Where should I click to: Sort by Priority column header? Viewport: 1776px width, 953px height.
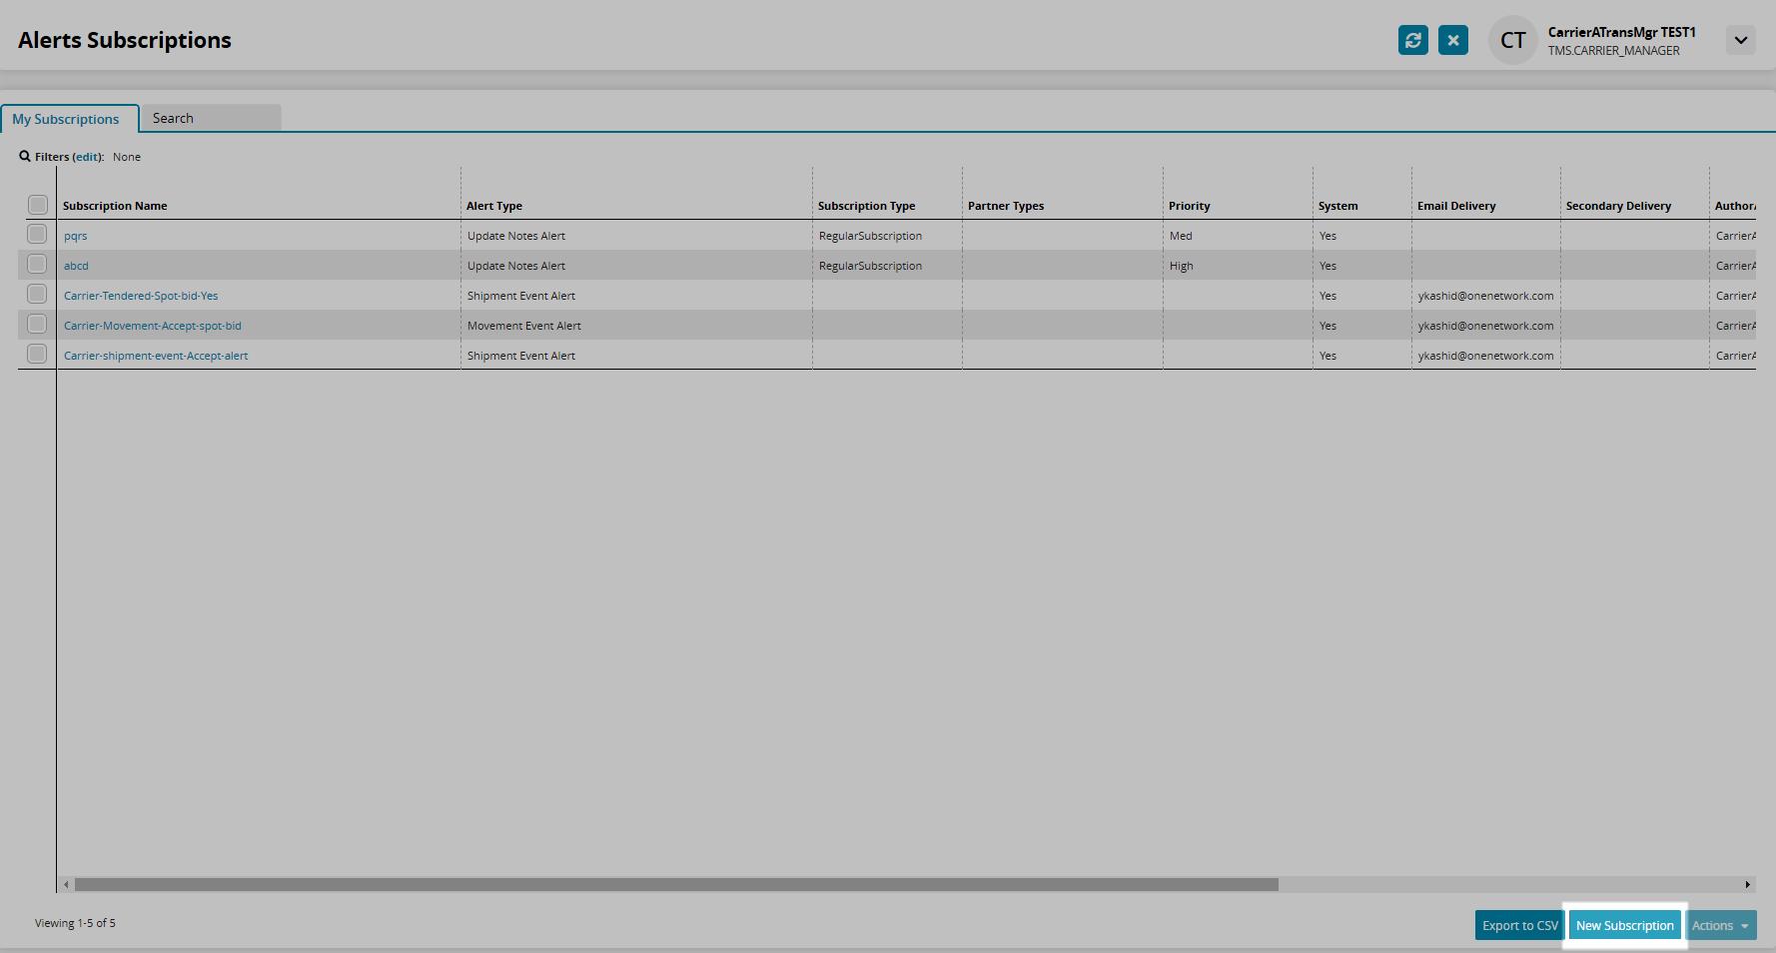point(1190,206)
